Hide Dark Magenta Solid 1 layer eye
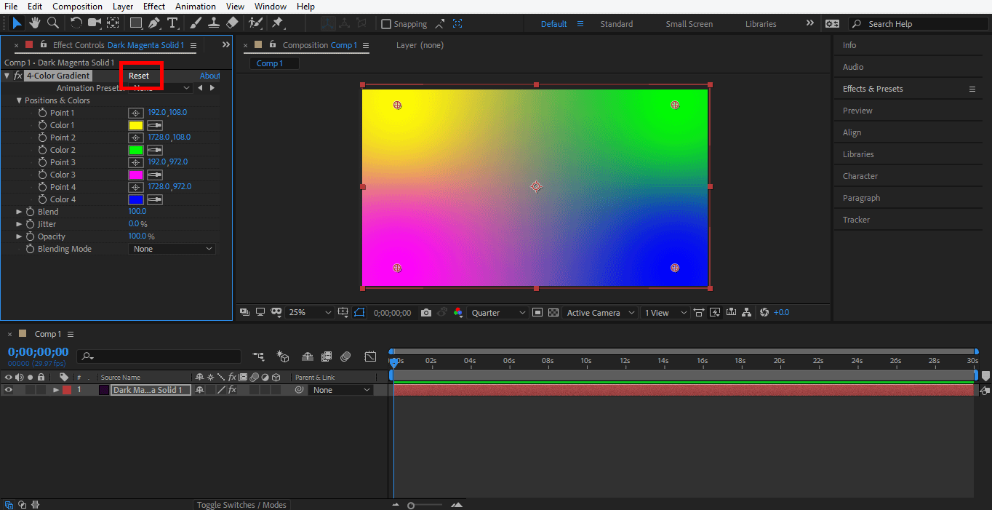 pyautogui.click(x=9, y=390)
